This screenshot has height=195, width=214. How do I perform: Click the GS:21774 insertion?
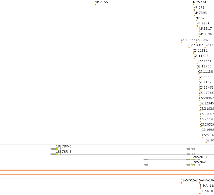[x=204, y=61]
